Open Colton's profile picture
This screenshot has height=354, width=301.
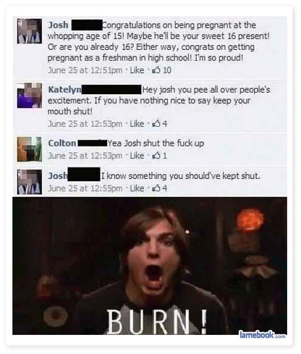(30, 149)
